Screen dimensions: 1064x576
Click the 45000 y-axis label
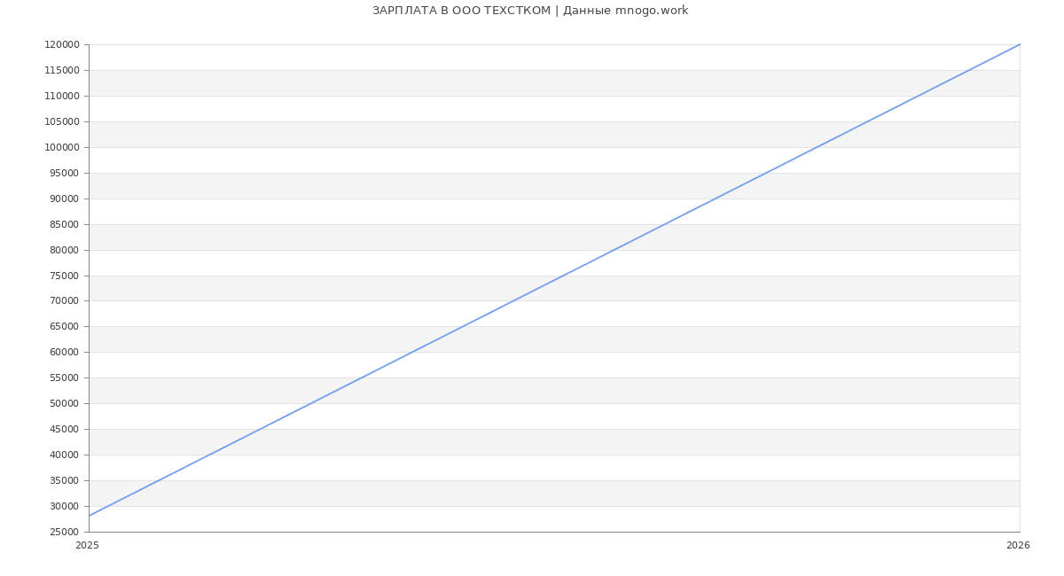click(64, 429)
